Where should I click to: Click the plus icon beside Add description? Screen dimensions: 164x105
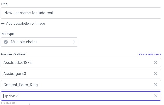point(3,24)
